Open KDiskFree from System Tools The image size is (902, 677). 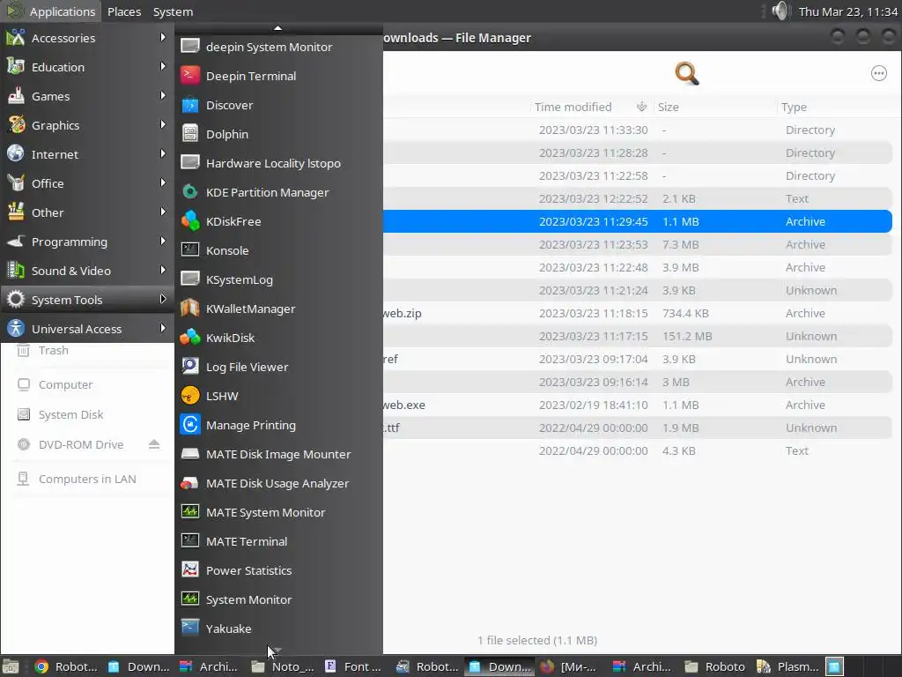[x=278, y=221]
